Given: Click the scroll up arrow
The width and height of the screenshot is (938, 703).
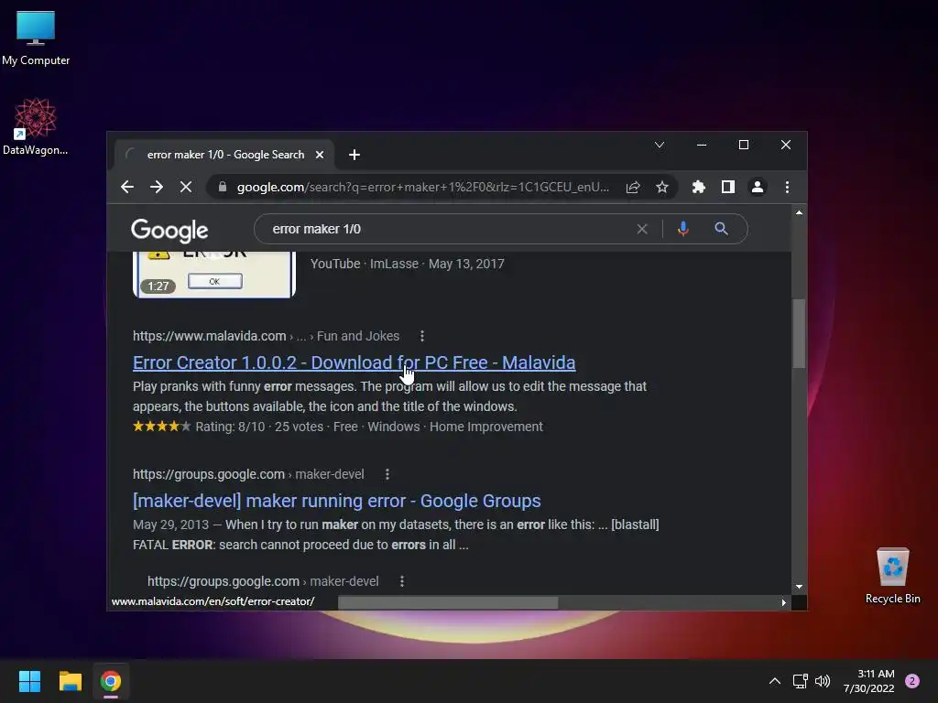Looking at the screenshot, I should tap(799, 212).
